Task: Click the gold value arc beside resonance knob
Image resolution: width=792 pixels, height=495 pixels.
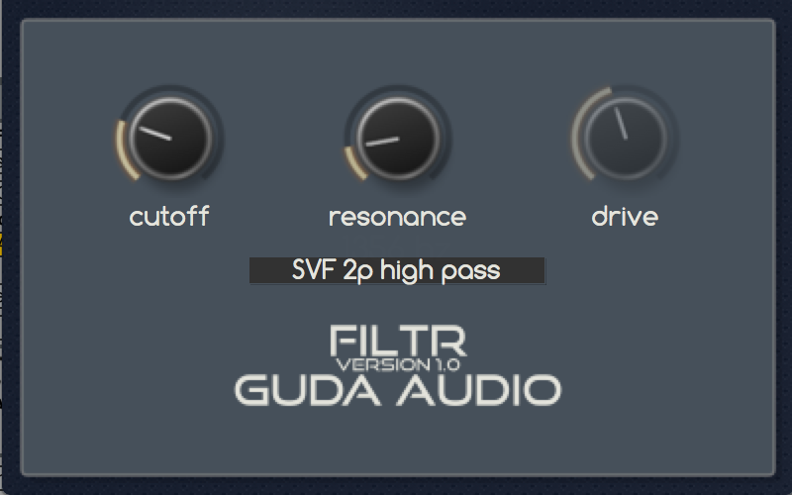Action: tap(355, 163)
